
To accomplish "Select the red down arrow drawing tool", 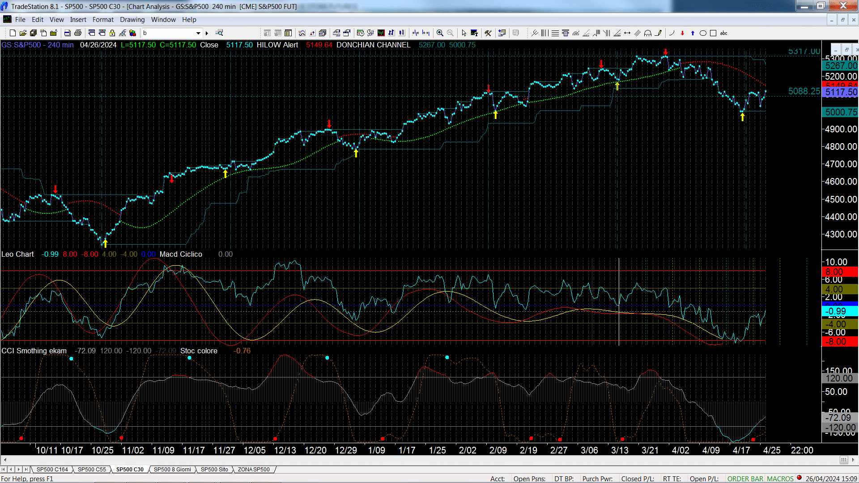I will [x=682, y=33].
